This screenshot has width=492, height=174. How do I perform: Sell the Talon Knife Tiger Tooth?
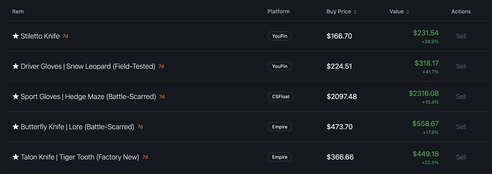pos(461,157)
